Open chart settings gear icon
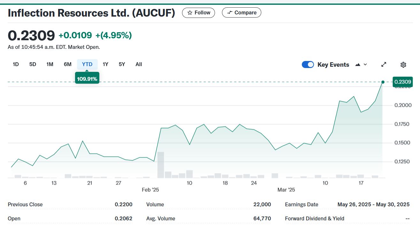 (x=403, y=65)
